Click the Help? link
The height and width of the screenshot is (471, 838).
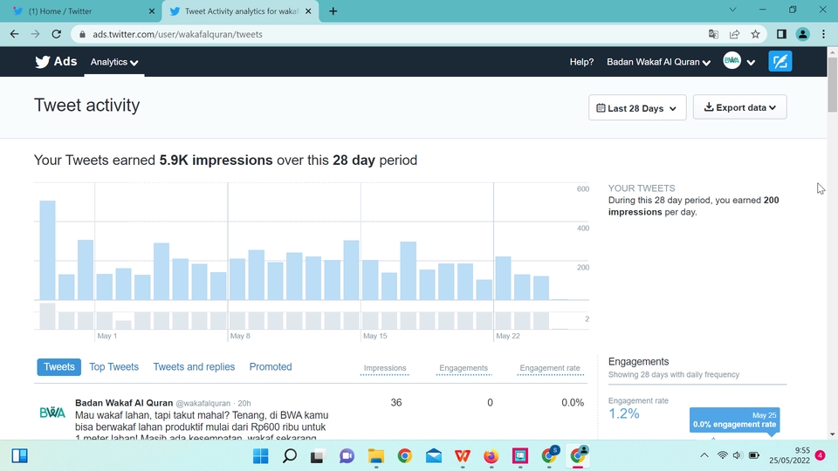pos(581,62)
